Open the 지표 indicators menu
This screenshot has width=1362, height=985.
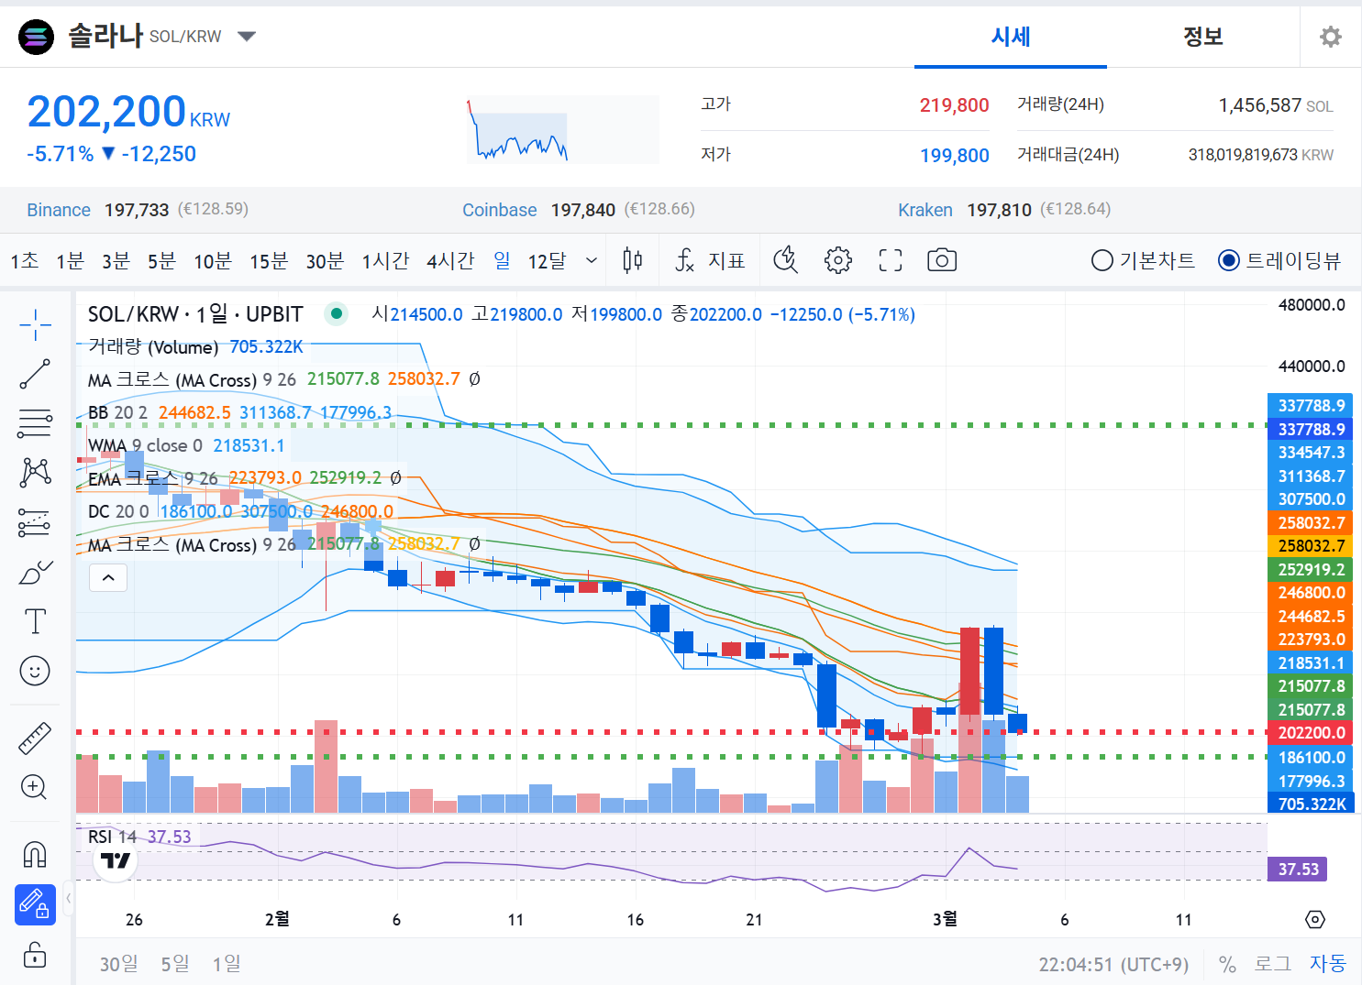[x=710, y=261]
